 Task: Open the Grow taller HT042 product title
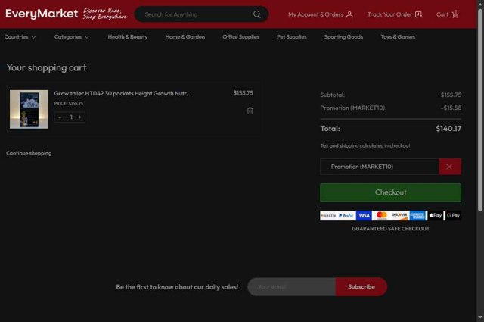click(123, 93)
